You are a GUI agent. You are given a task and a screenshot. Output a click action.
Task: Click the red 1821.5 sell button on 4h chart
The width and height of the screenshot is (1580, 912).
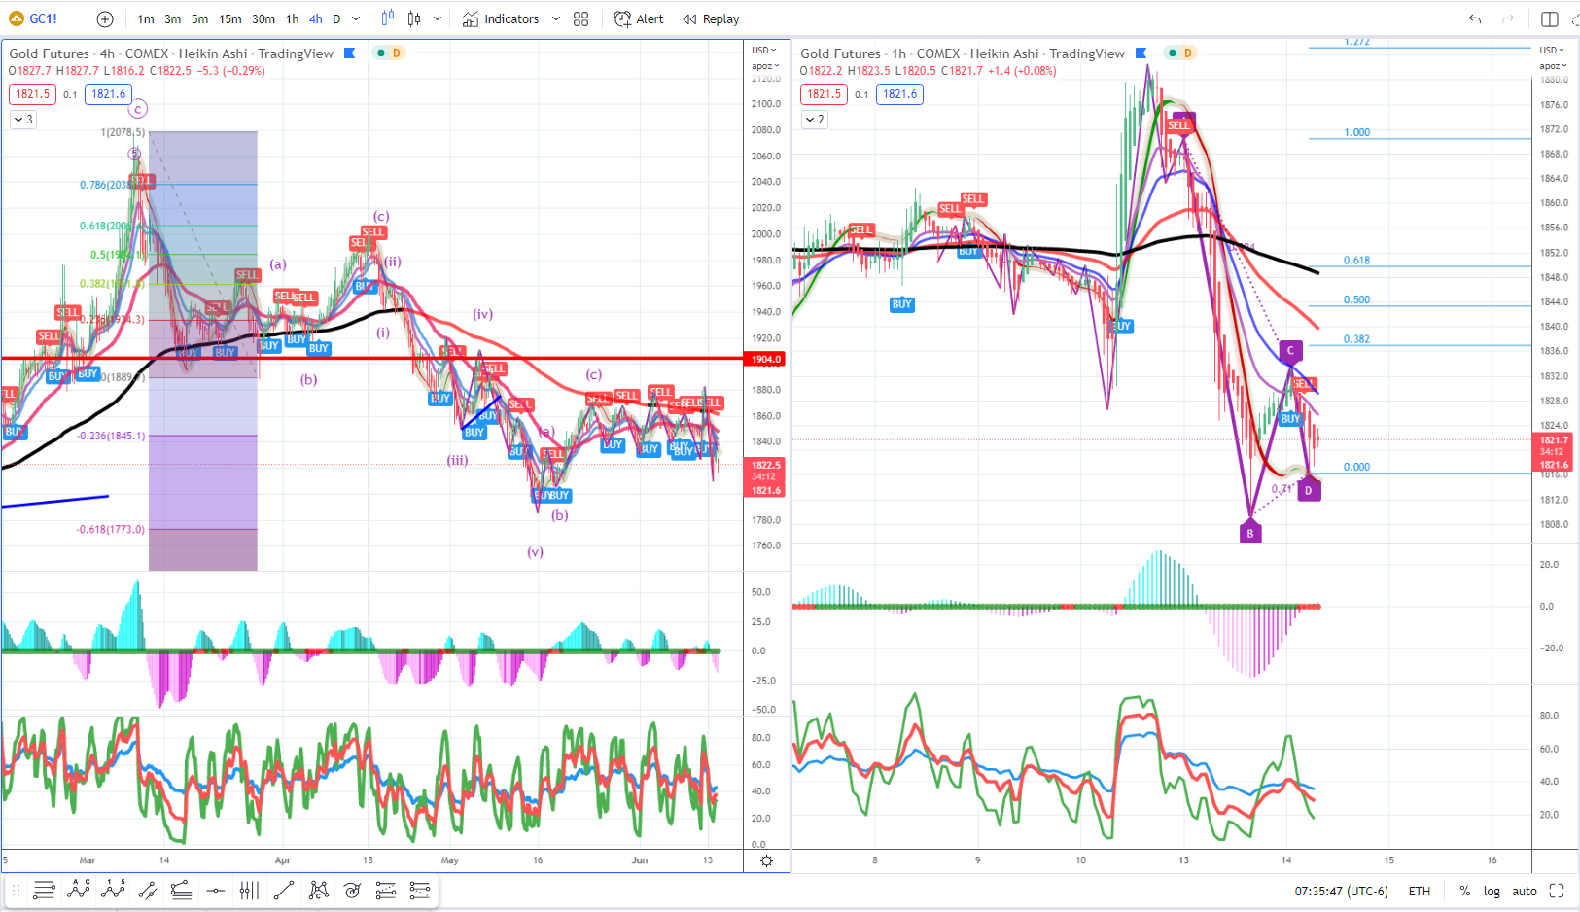(x=32, y=94)
